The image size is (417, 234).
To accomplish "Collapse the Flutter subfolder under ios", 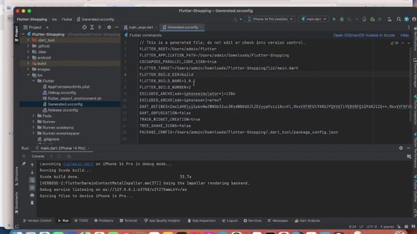I will click(x=34, y=81).
